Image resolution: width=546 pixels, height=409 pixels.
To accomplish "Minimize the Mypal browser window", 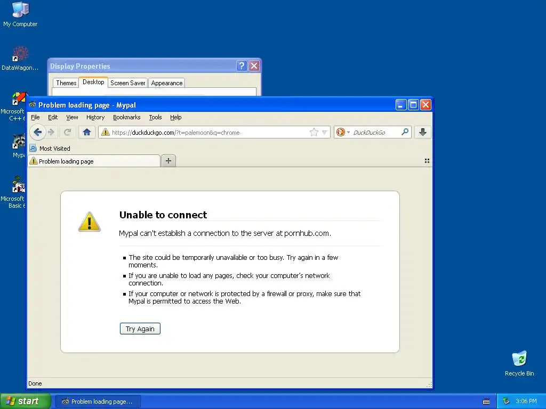I will (x=401, y=105).
